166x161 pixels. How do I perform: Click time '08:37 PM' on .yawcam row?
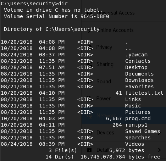tap(52, 55)
